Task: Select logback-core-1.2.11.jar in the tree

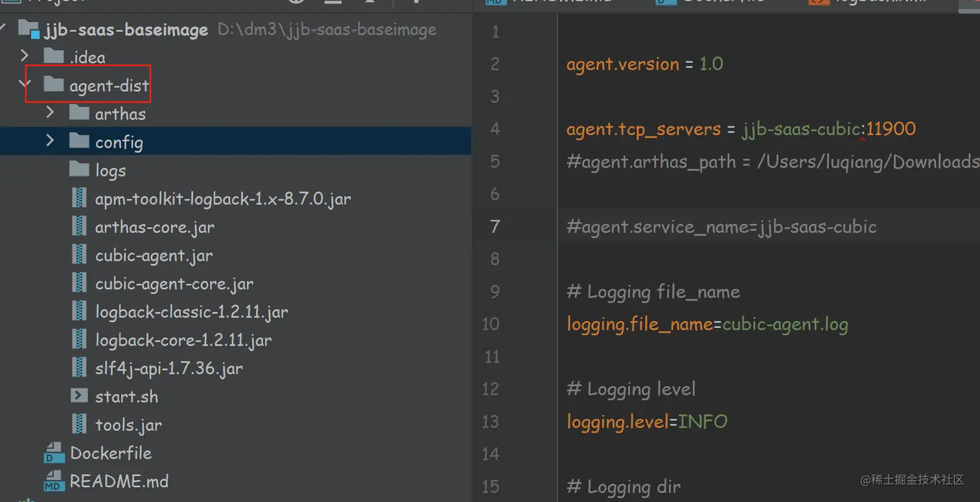Action: coord(183,340)
